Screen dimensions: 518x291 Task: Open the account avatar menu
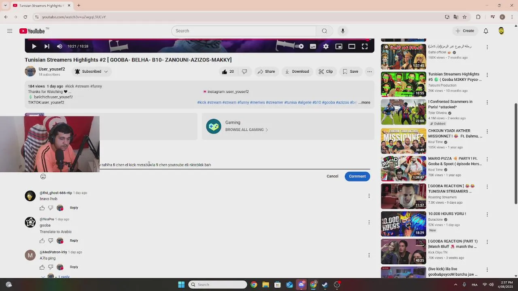501,31
